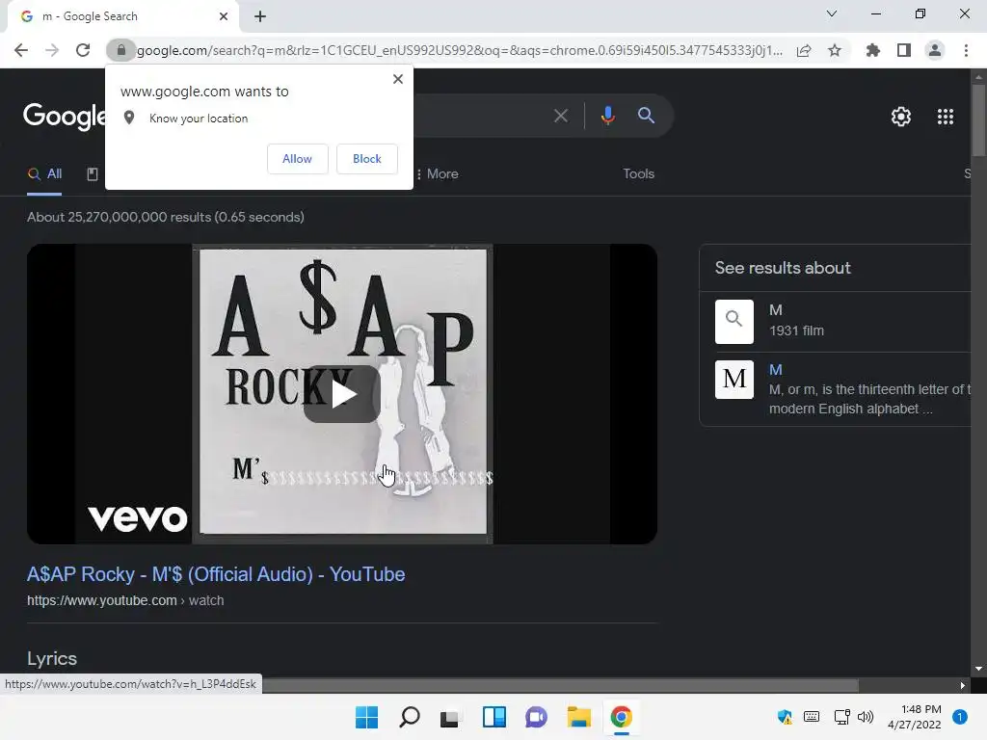Image resolution: width=987 pixels, height=740 pixels.
Task: Open the Google apps grid
Action: point(946,117)
